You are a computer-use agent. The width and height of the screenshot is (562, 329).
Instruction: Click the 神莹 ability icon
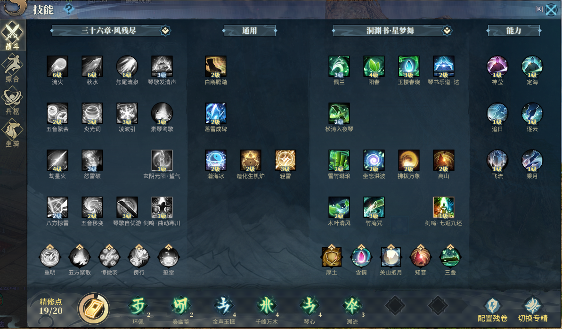(497, 67)
